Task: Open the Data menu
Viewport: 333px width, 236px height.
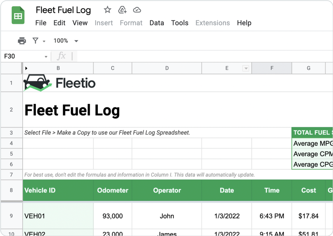Action: 157,23
